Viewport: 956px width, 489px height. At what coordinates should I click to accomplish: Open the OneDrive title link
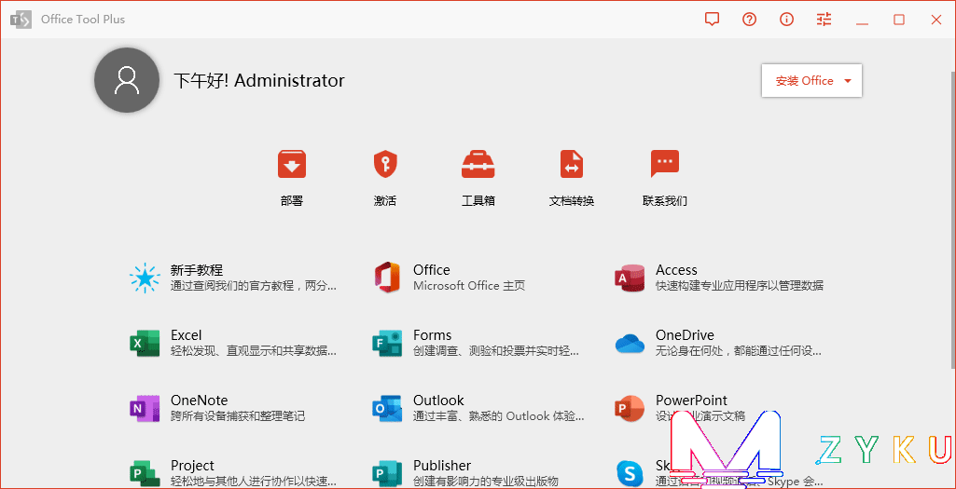point(685,335)
